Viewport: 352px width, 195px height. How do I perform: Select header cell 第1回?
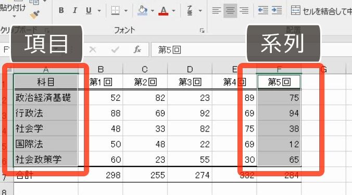pos(100,82)
